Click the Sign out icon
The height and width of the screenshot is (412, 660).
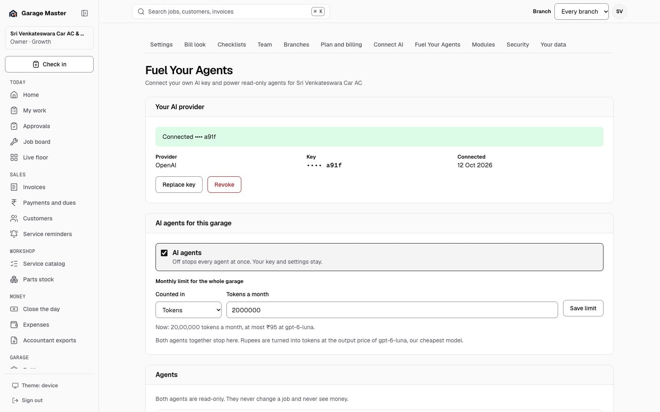[15, 400]
